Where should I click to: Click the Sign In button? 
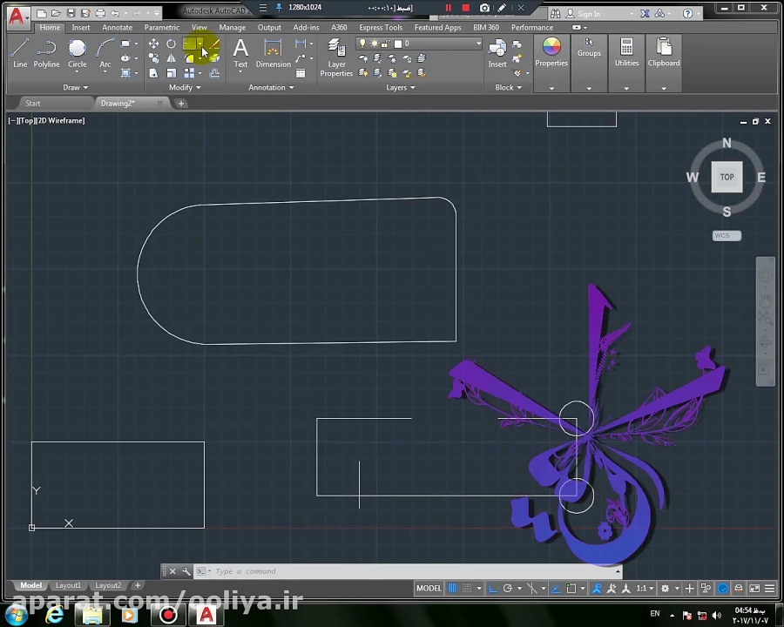pyautogui.click(x=583, y=14)
